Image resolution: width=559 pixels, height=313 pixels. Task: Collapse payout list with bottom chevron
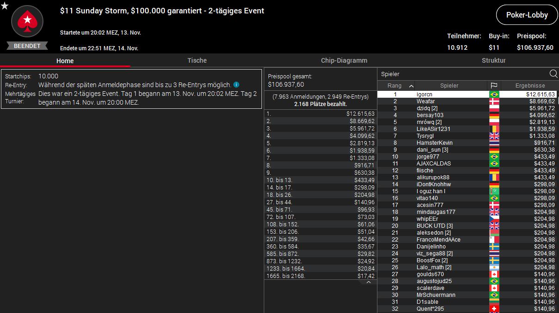point(368,282)
